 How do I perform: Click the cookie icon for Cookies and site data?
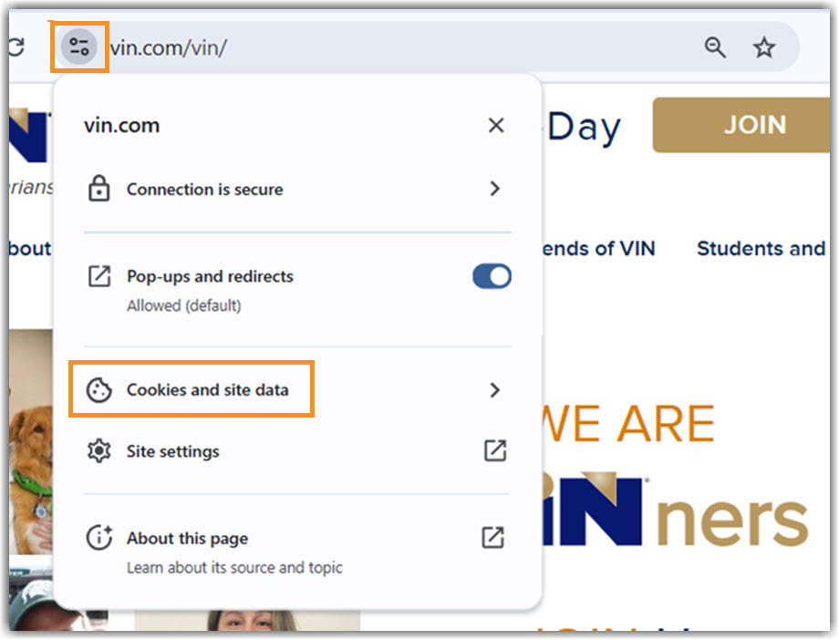point(99,389)
